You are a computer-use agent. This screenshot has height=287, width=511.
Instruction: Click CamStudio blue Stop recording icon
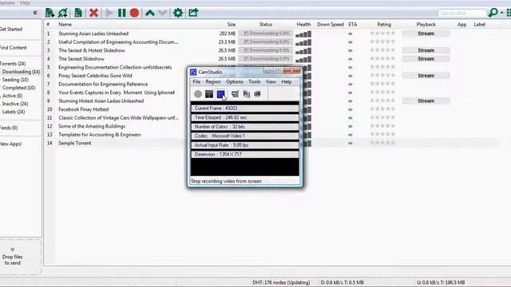point(220,94)
